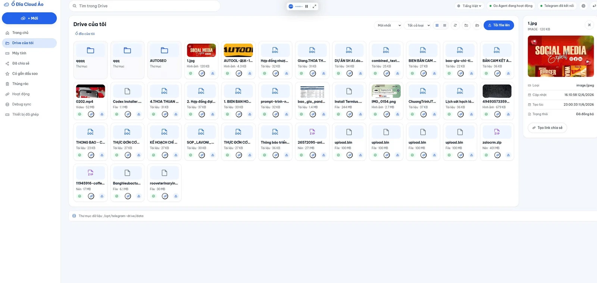
Task: Click the logout arrow icon
Action: (x=594, y=6)
